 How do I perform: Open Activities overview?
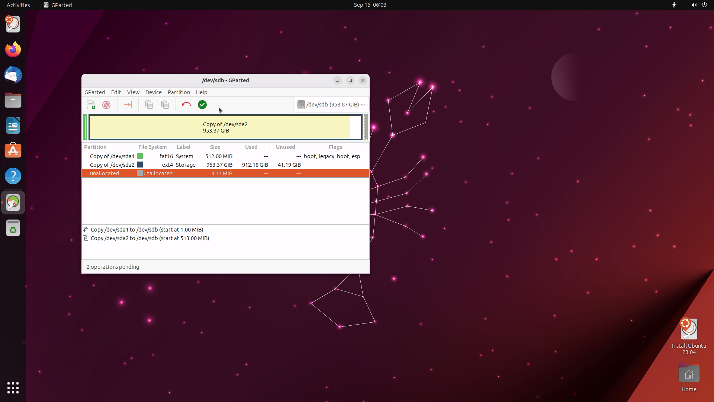click(x=18, y=5)
